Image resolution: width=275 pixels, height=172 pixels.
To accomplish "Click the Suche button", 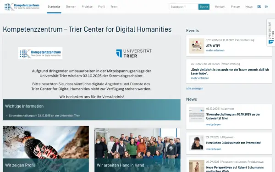I will pos(204,7).
